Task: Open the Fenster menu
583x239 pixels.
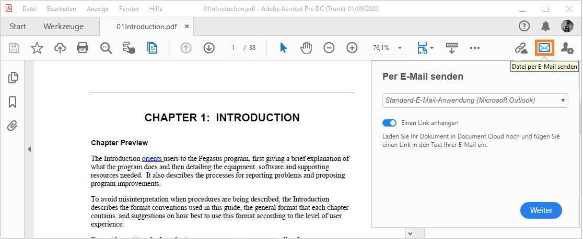Action: click(129, 8)
